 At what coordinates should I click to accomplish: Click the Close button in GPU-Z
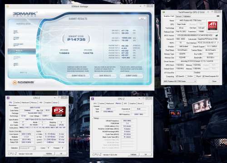tap(214, 81)
